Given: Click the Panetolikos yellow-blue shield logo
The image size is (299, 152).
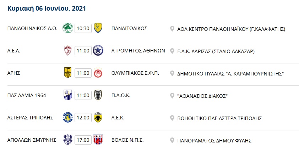Looking at the screenshot, I should pyautogui.click(x=98, y=28).
